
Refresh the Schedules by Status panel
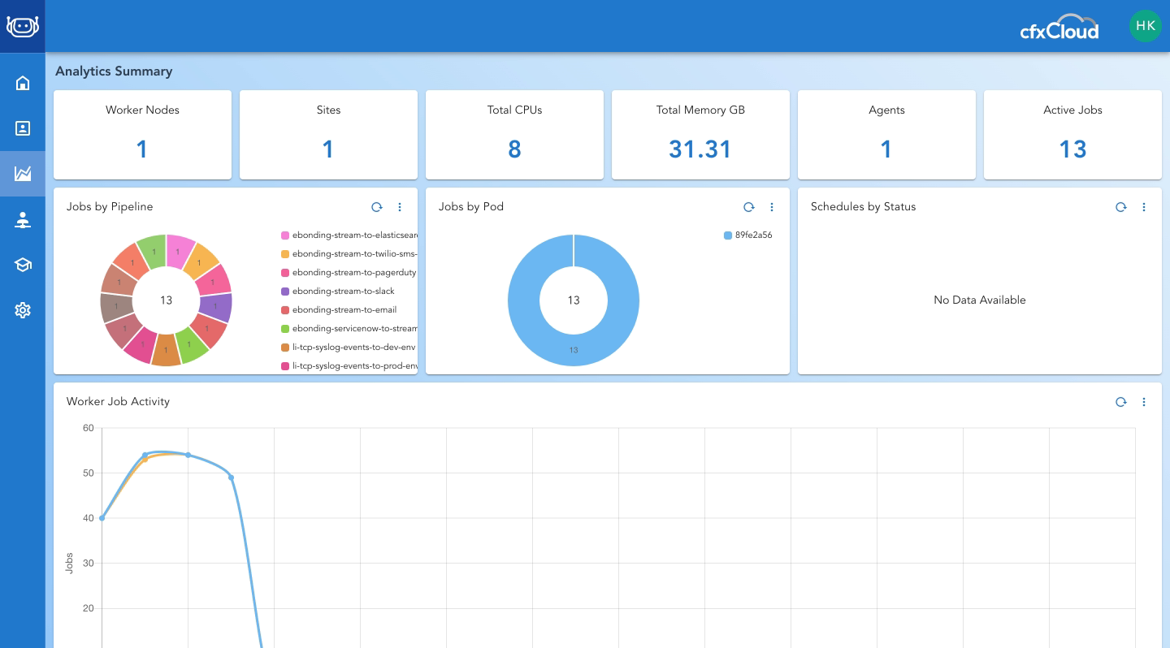point(1121,207)
